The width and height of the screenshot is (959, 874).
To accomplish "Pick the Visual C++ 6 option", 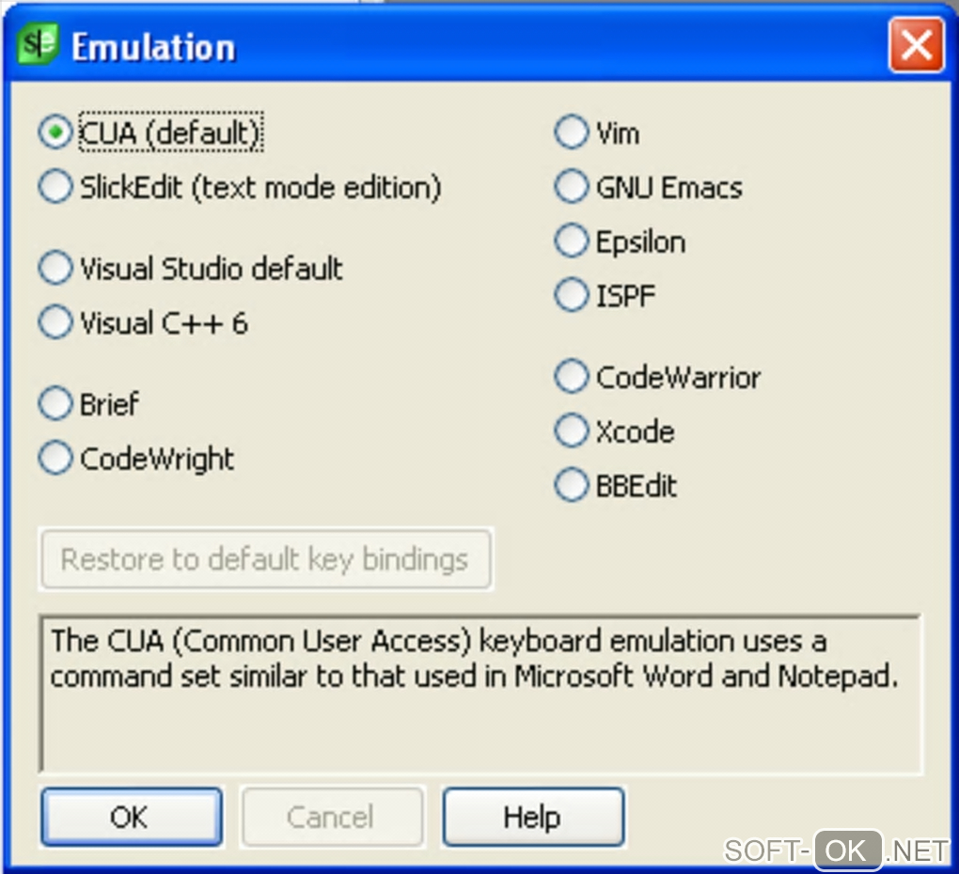I will coord(56,323).
